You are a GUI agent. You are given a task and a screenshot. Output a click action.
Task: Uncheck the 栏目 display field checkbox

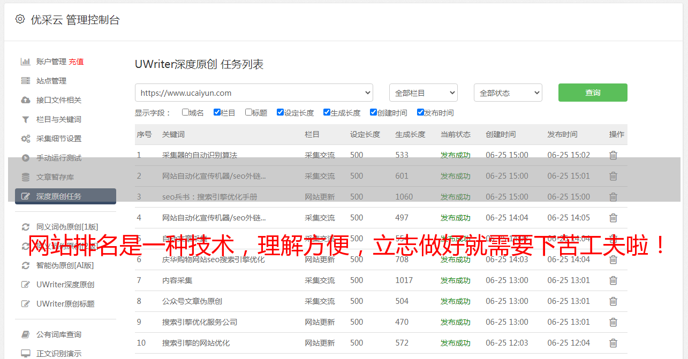(x=217, y=112)
